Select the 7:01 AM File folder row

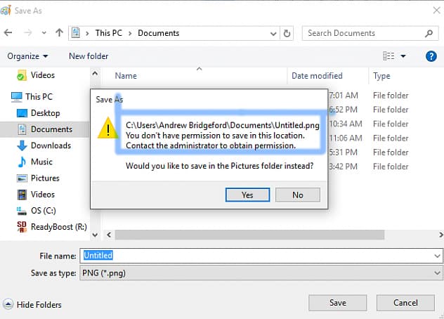[369, 96]
